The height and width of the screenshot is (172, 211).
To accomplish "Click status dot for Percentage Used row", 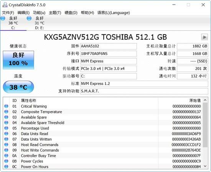I will click(x=6, y=128).
